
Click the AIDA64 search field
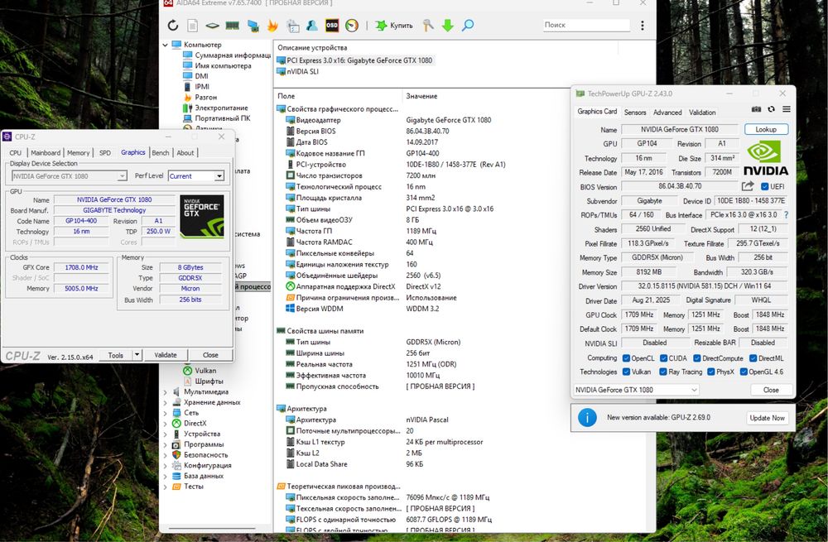585,26
